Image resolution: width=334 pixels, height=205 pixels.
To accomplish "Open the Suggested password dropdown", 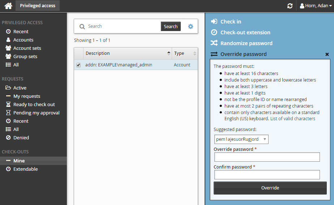I will 241,139.
